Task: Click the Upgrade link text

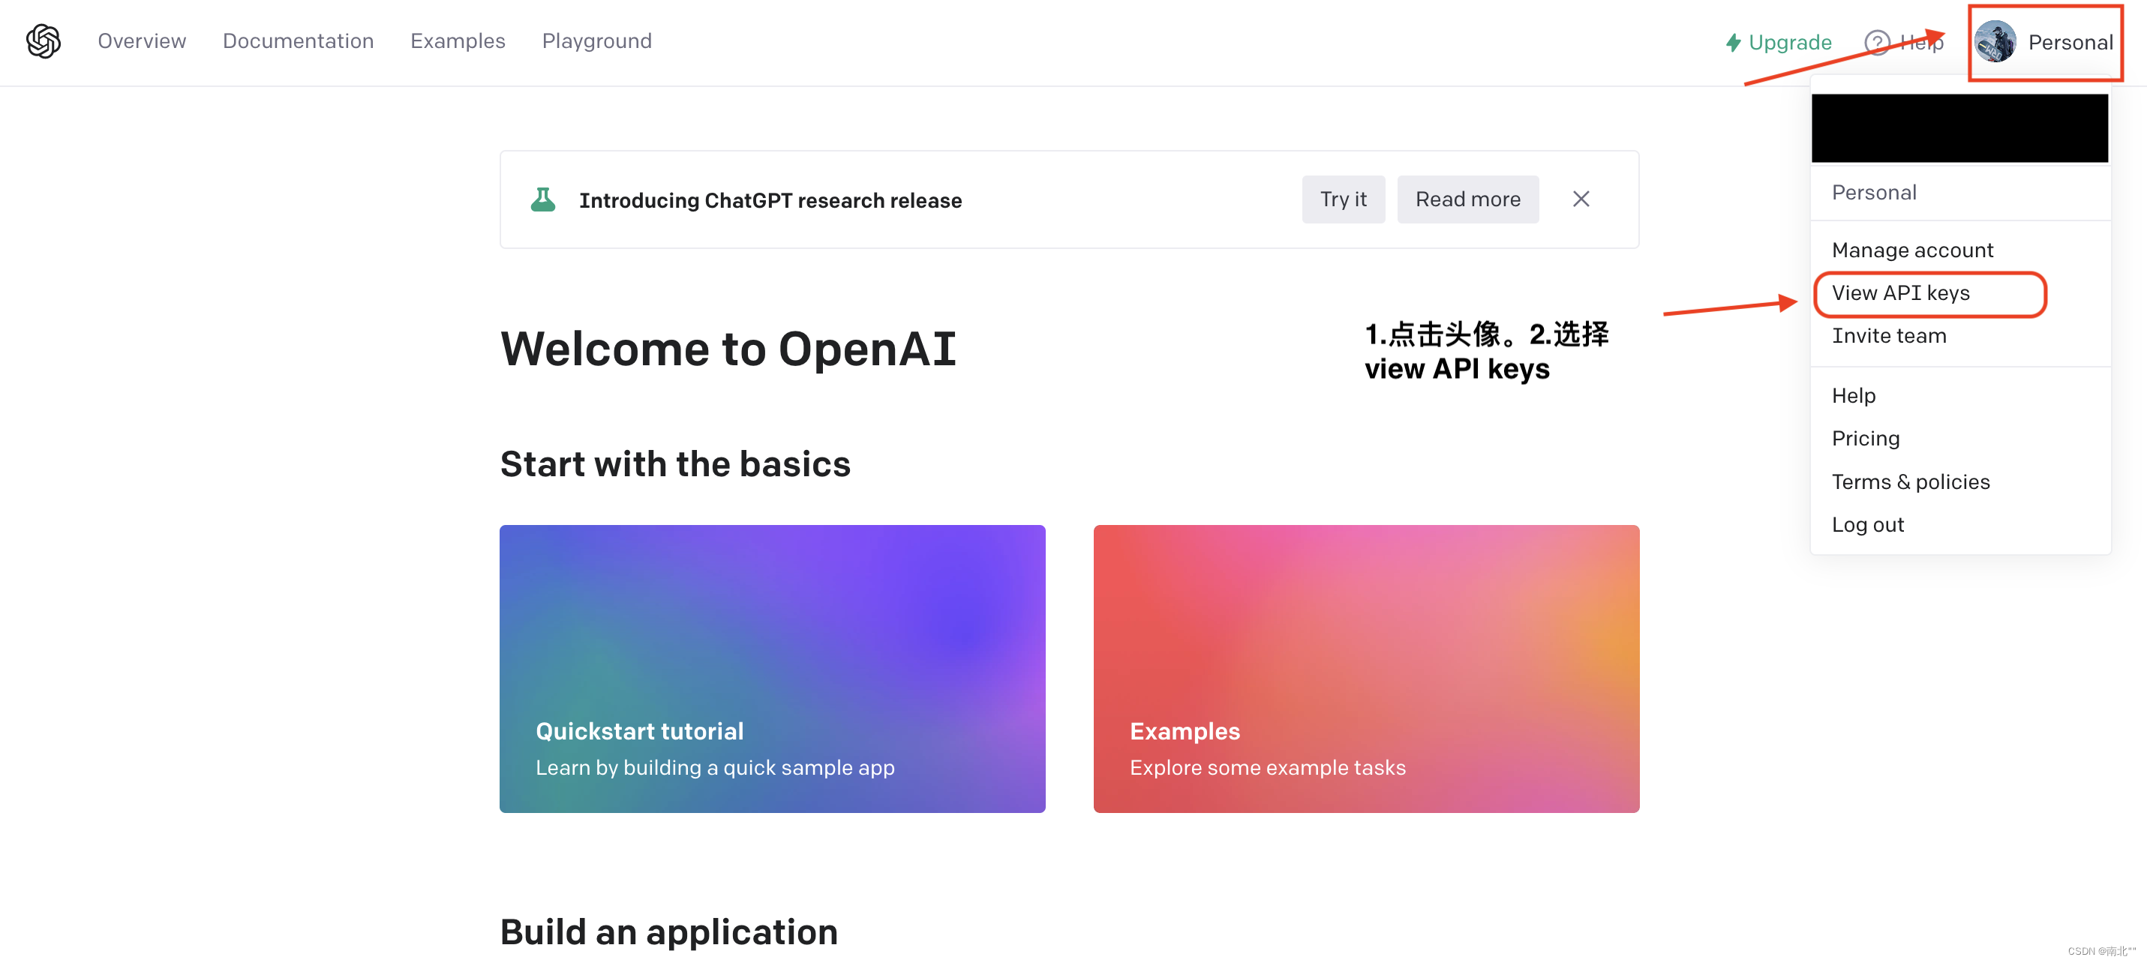Action: (x=1789, y=43)
